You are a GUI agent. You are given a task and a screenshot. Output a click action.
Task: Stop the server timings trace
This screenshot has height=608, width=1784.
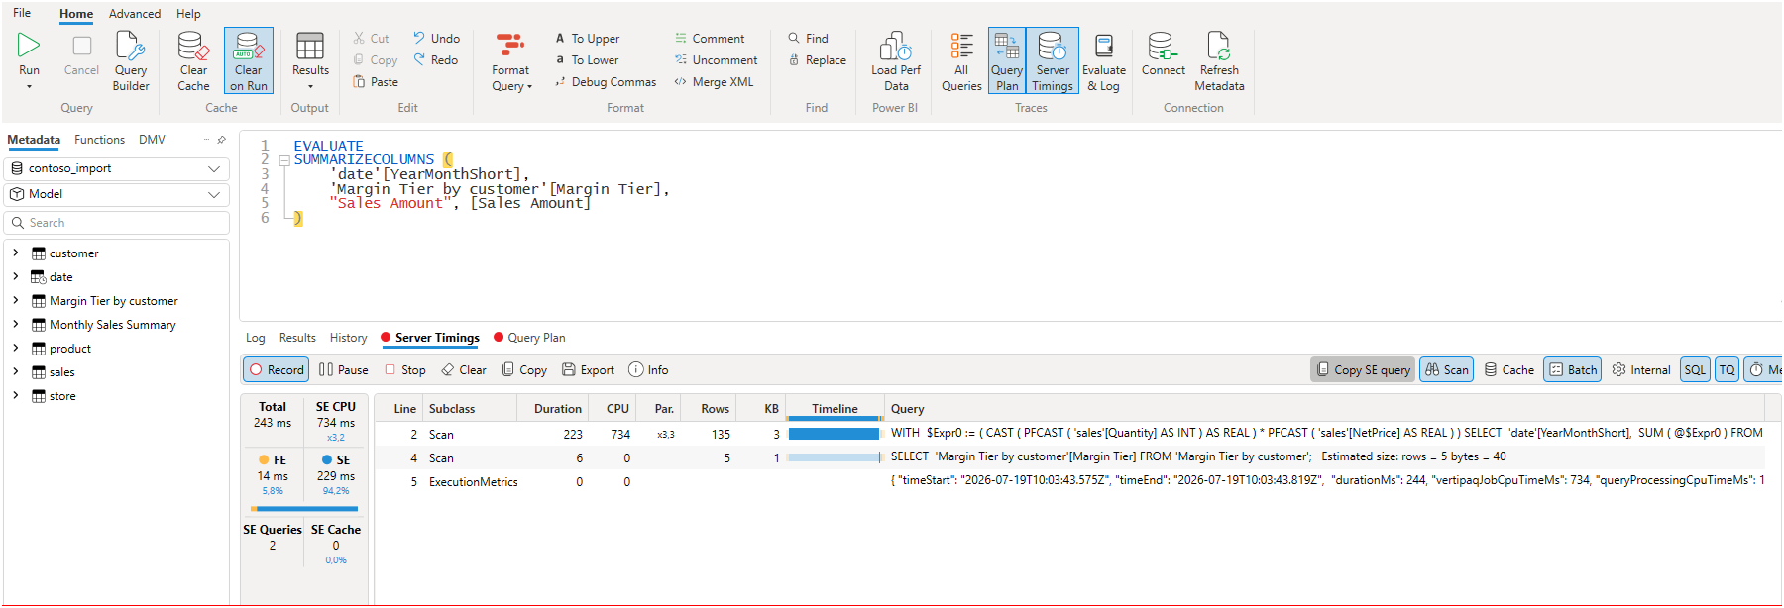pyautogui.click(x=405, y=370)
